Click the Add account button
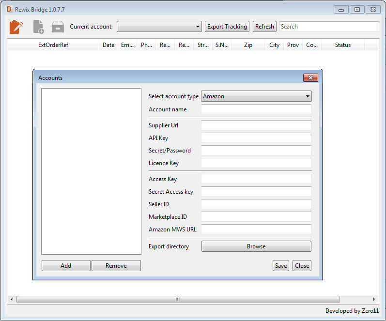386x321 pixels. point(66,266)
